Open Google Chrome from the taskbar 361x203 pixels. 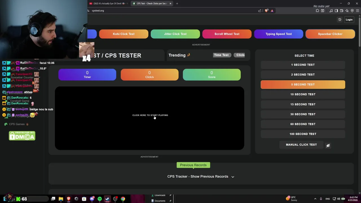123,199
